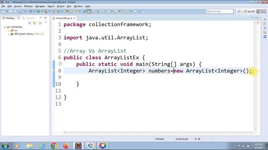Click the blue square icon in right trim
268x150 pixels.
click(265, 37)
